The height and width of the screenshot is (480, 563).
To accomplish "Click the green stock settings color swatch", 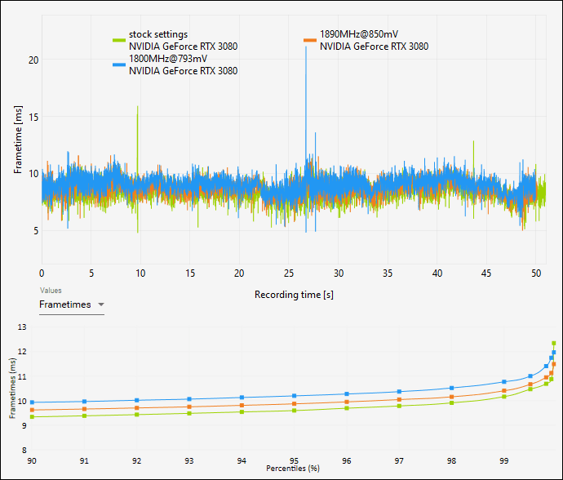I will pos(119,40).
